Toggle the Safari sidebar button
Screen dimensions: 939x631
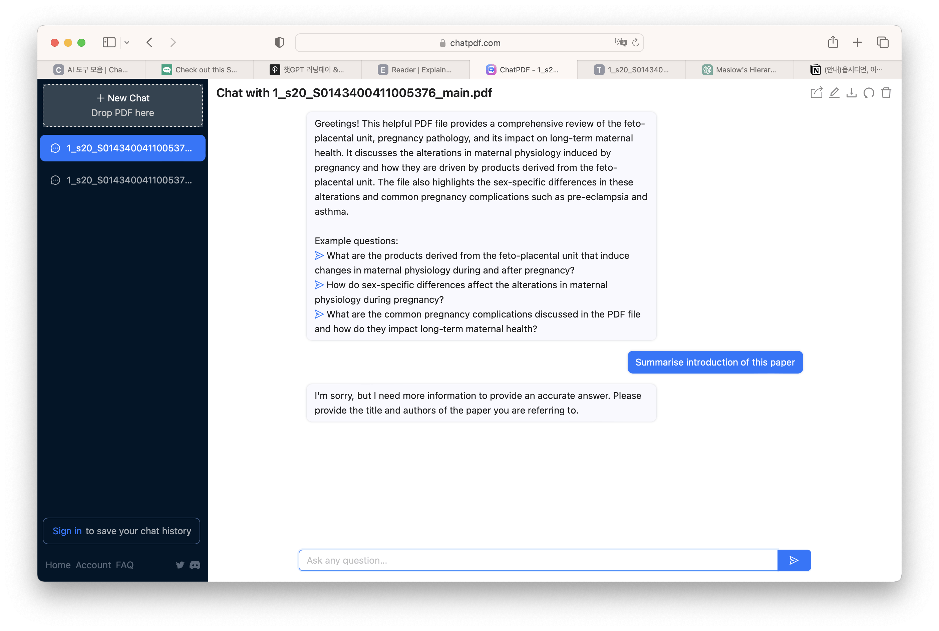(x=109, y=42)
